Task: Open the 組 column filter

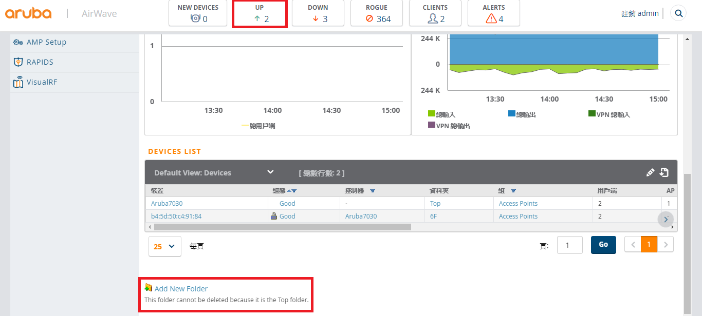Action: (x=513, y=191)
